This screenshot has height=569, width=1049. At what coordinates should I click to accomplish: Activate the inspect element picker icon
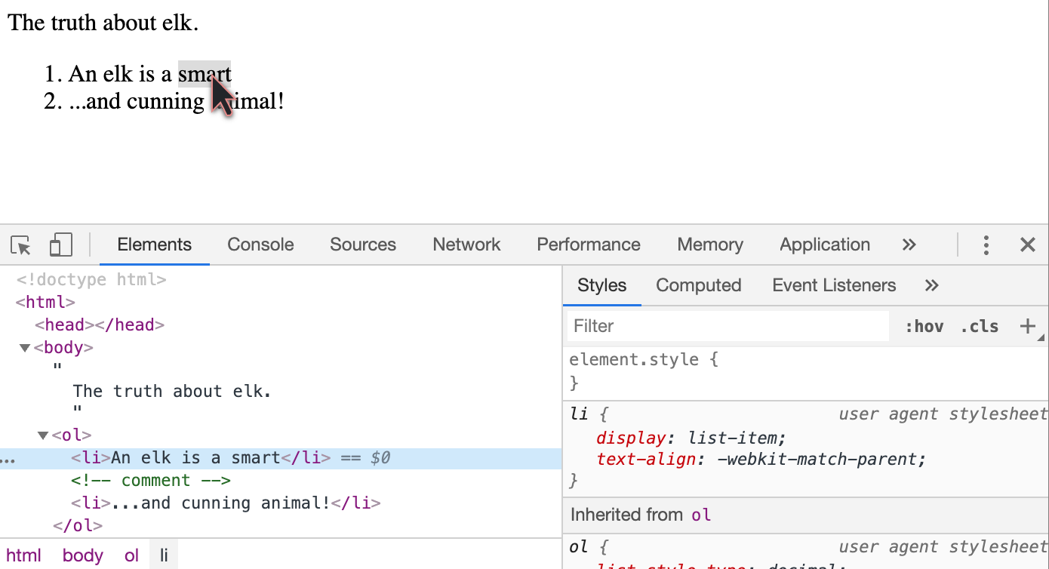[x=21, y=245]
